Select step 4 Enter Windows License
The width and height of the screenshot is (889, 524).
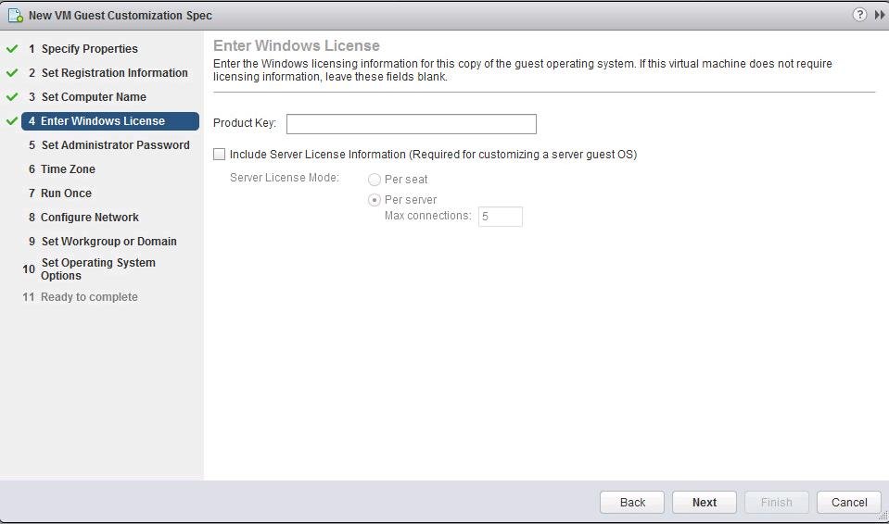click(110, 120)
